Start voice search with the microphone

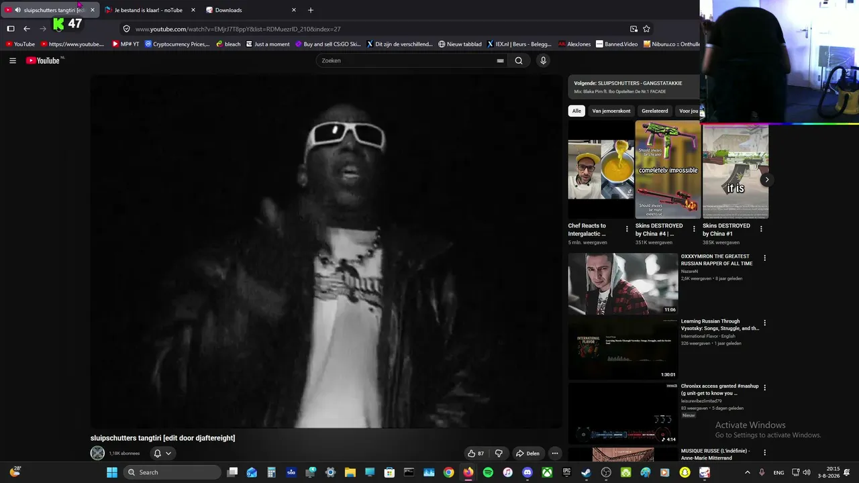click(544, 60)
